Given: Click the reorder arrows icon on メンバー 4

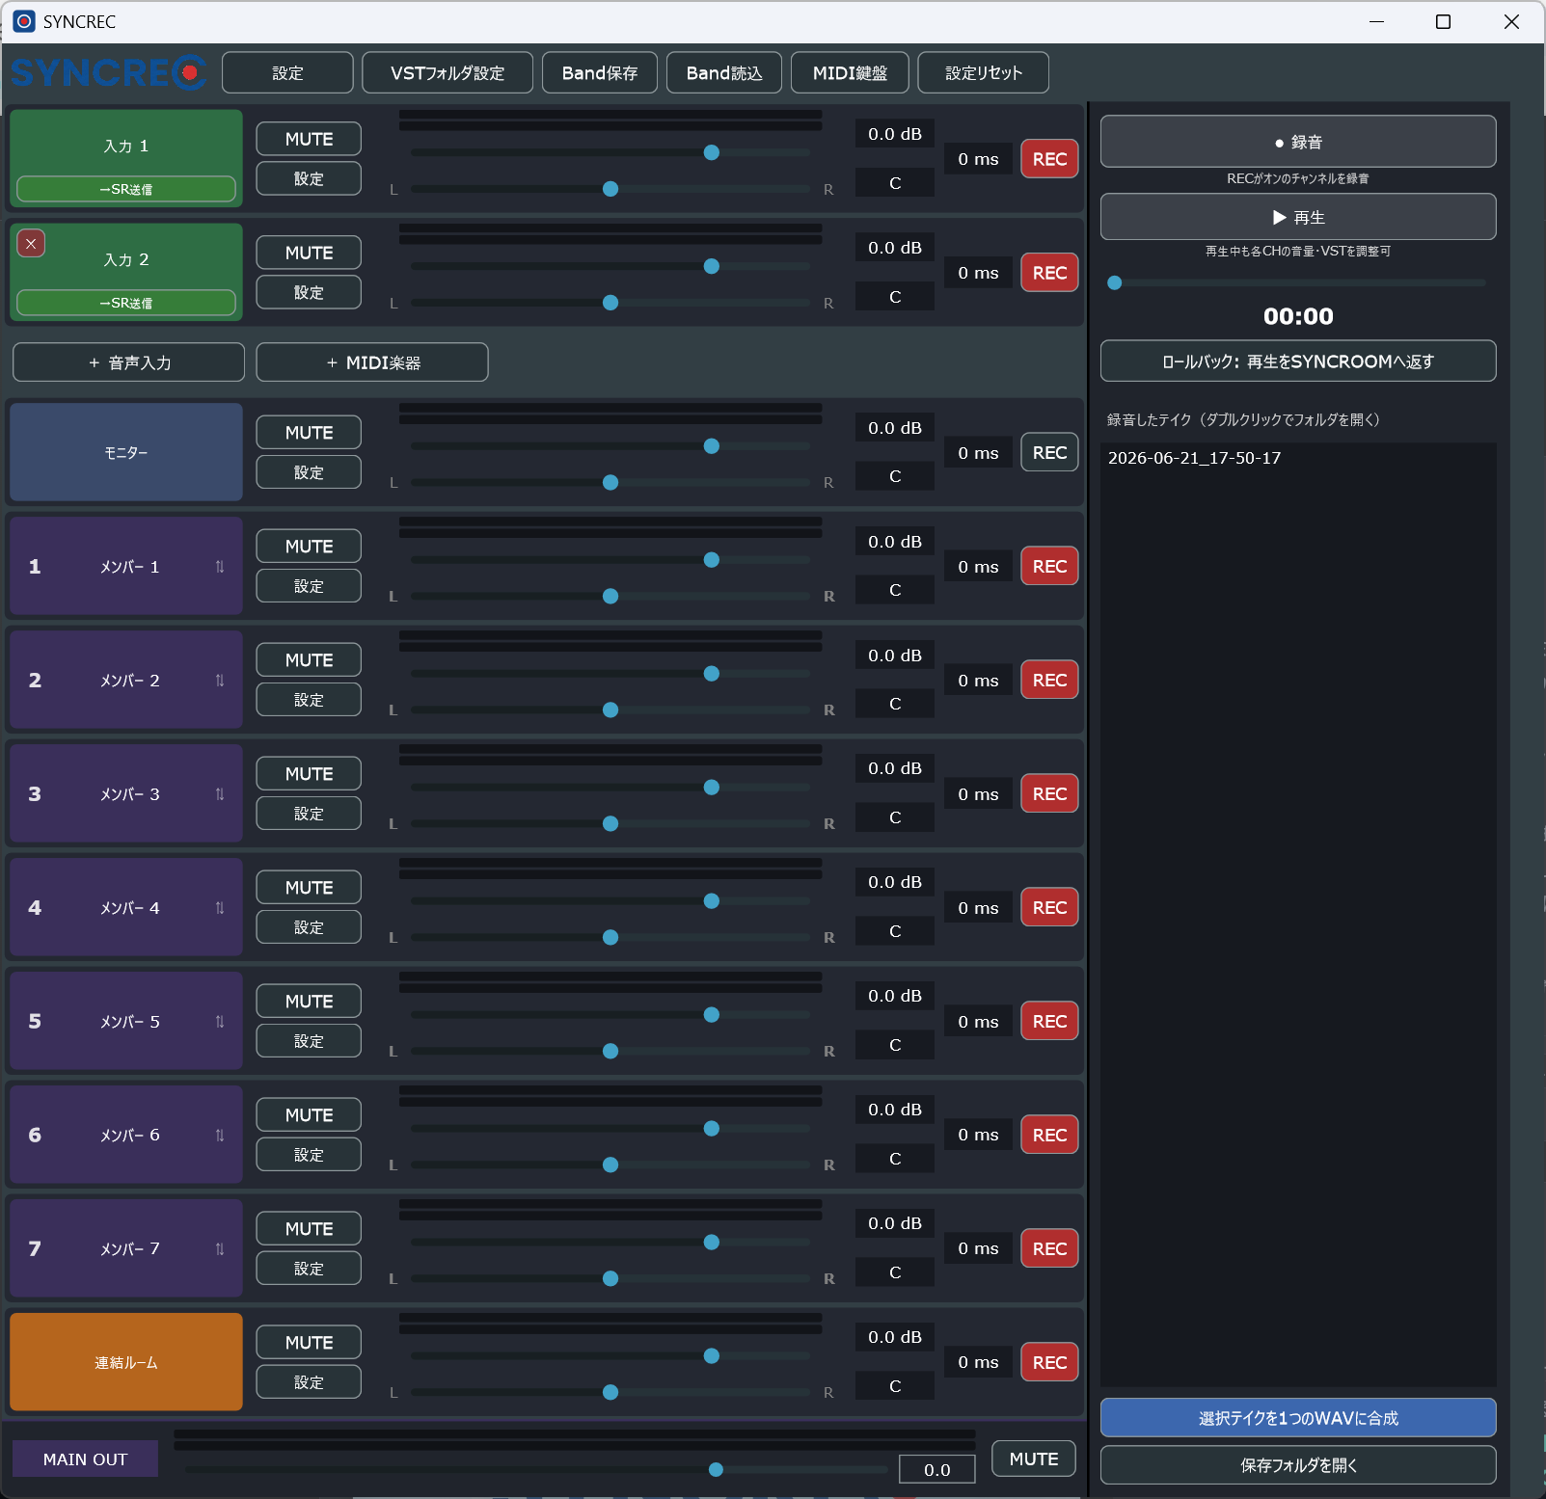Looking at the screenshot, I should point(220,908).
